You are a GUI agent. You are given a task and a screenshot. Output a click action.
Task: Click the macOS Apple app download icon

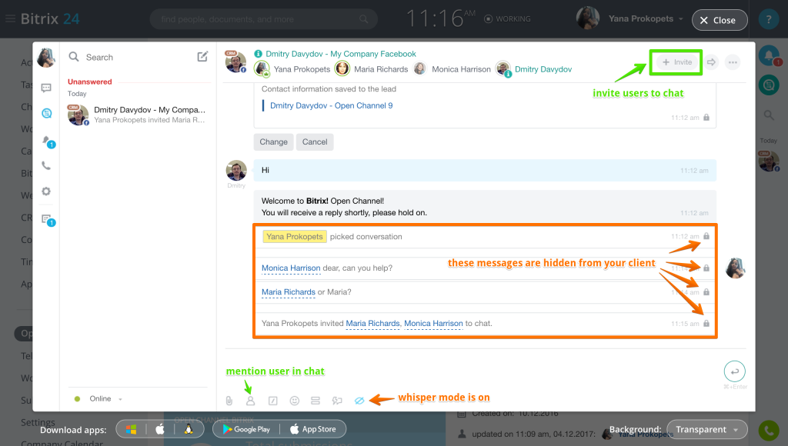tap(160, 429)
